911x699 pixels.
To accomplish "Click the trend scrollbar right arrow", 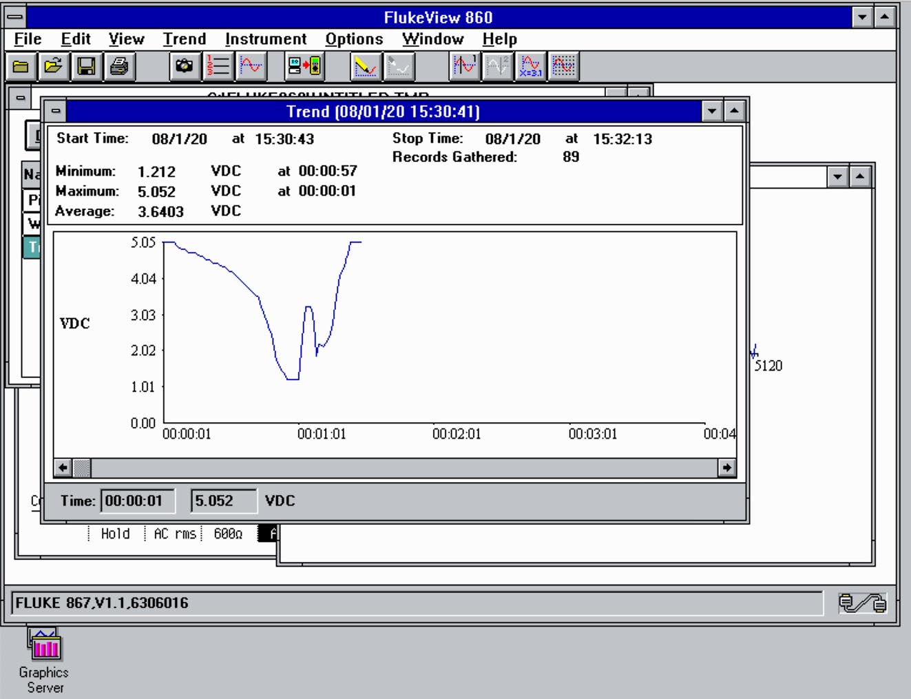I will 726,468.
